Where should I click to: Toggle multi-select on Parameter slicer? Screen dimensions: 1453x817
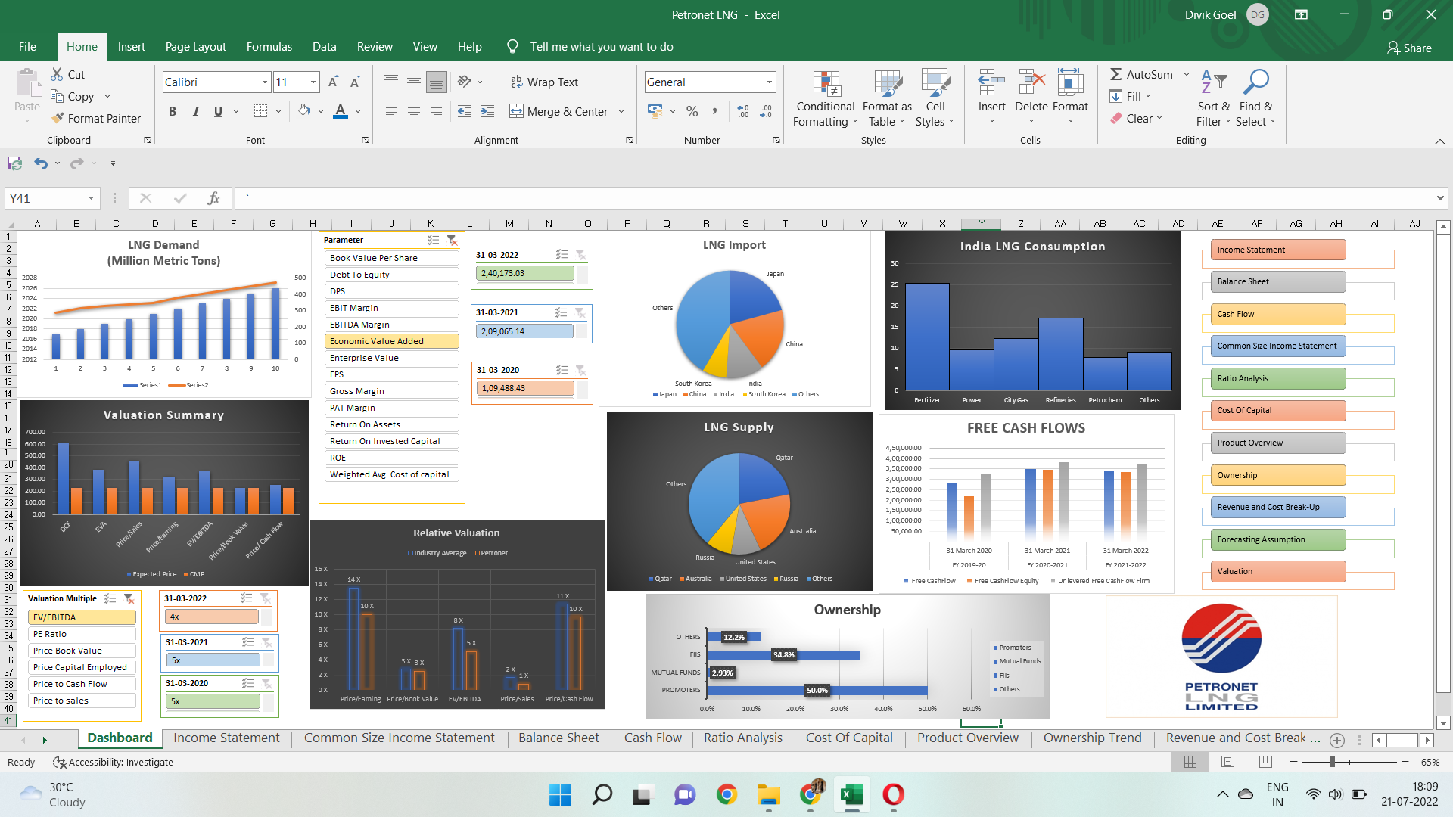coord(433,240)
